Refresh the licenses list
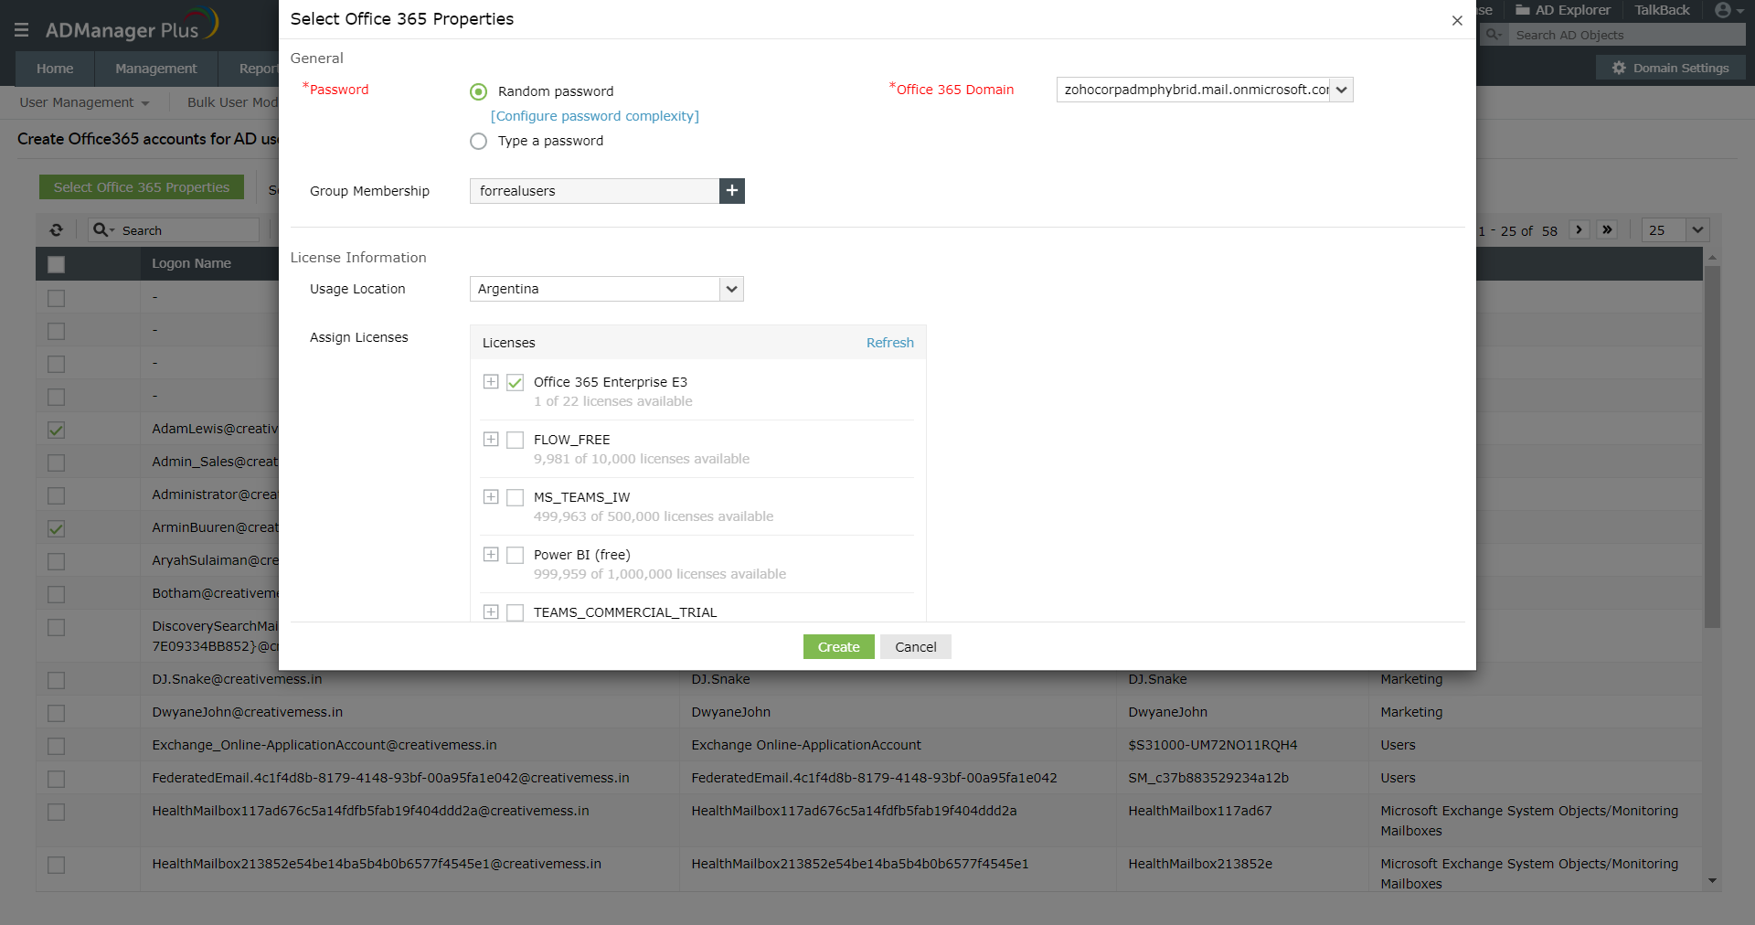Viewport: 1755px width, 925px height. 890,343
